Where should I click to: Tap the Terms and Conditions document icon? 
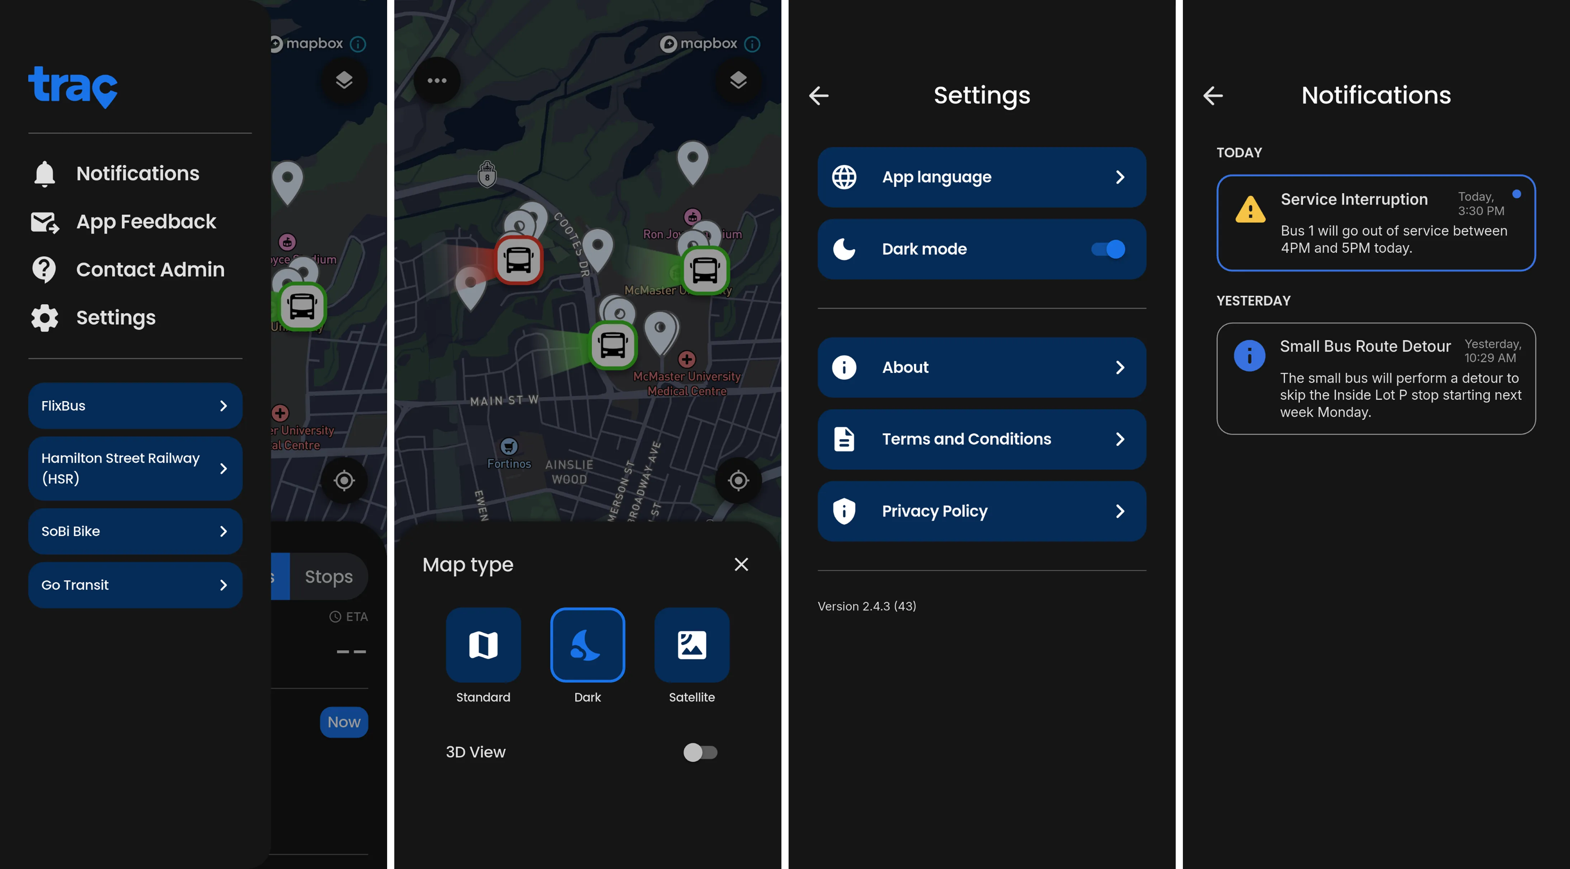coord(844,440)
